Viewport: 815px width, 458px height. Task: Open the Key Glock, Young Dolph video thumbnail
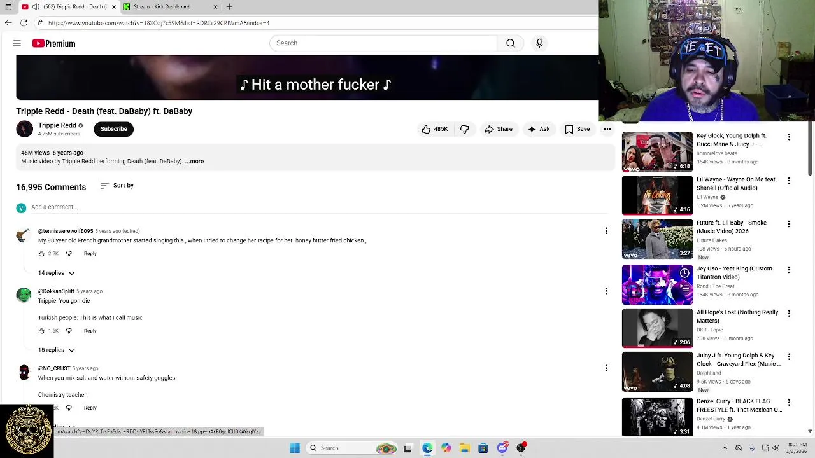click(657, 151)
